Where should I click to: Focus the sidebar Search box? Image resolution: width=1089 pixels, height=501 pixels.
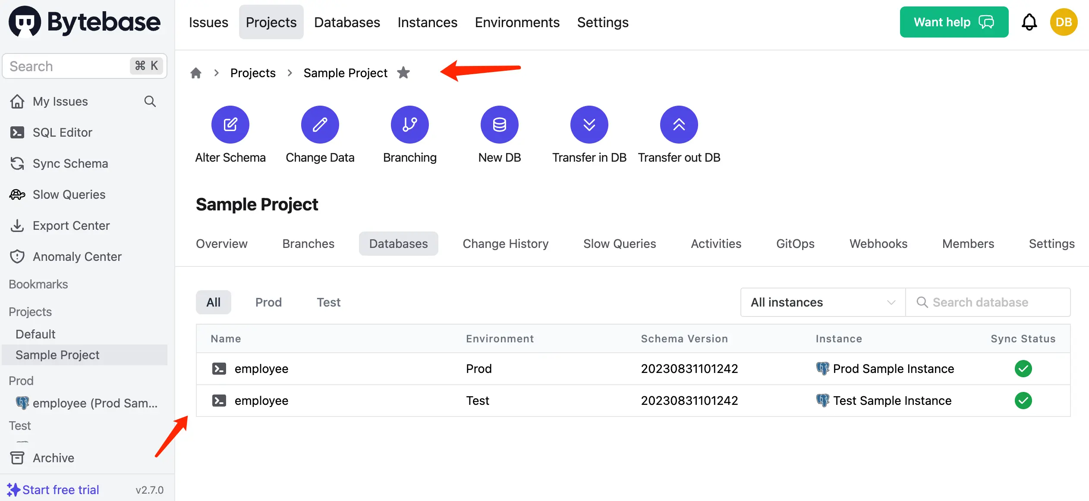(x=85, y=66)
